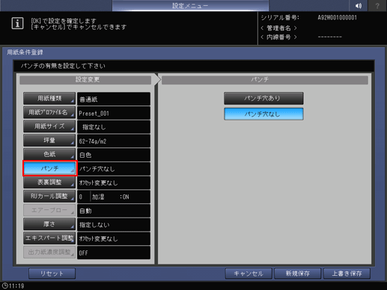The height and width of the screenshot is (290, 387).
Task: Open the 色紙 setting
Action: pyautogui.click(x=49, y=154)
